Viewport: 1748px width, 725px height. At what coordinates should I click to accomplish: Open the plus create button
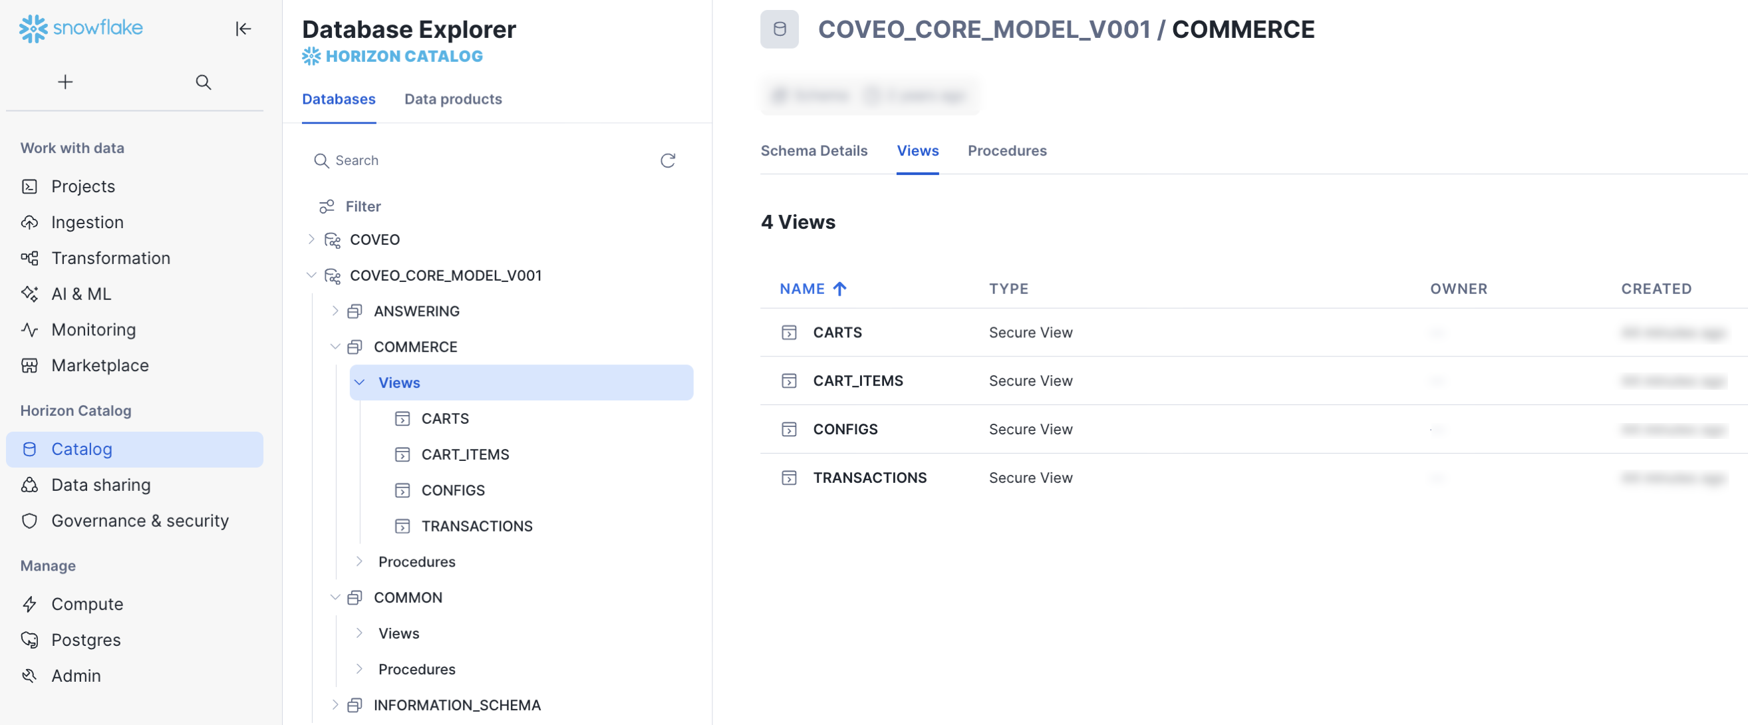(x=65, y=81)
